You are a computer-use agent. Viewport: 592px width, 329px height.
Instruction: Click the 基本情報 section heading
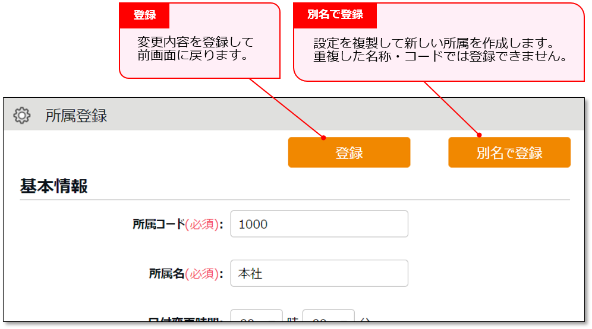tap(54, 186)
